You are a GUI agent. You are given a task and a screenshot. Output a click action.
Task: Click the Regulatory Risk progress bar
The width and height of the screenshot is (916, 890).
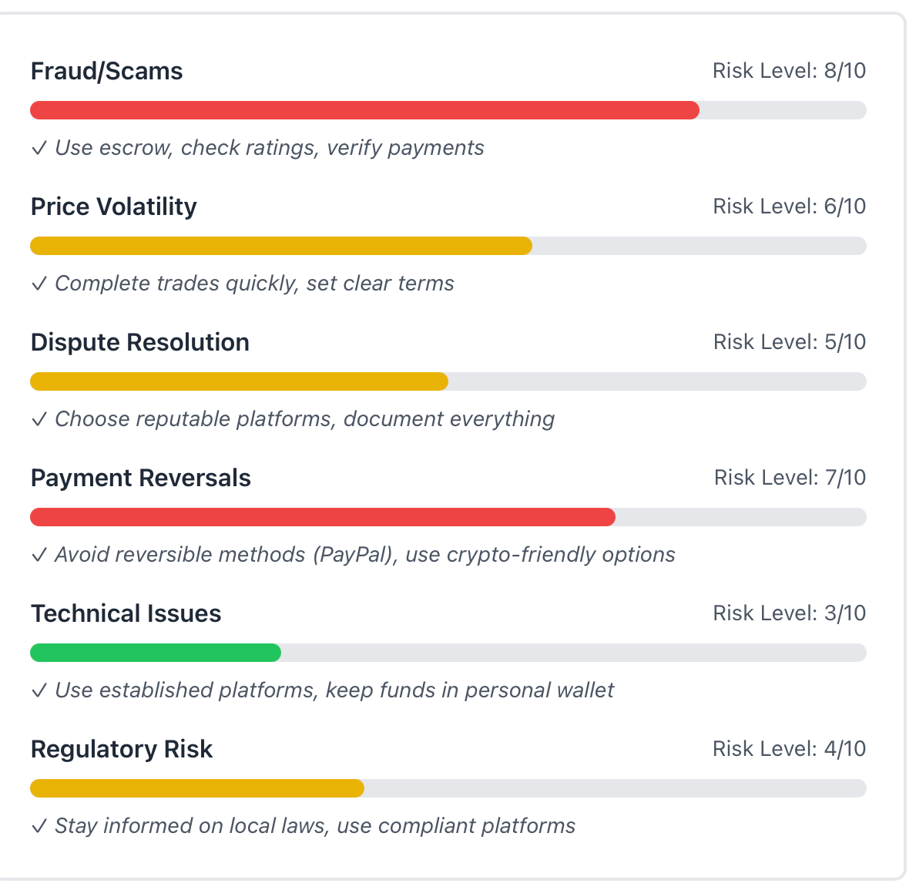pos(197,788)
